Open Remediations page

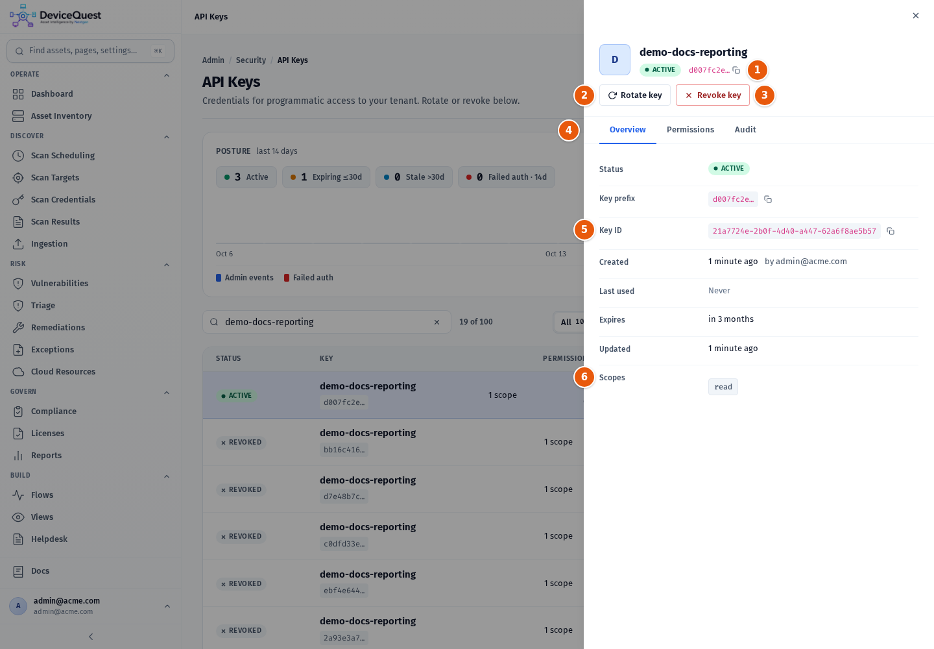pos(90,328)
